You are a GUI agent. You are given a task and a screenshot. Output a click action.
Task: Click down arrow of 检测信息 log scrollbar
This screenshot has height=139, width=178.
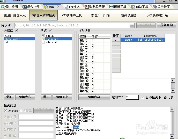point(172,136)
